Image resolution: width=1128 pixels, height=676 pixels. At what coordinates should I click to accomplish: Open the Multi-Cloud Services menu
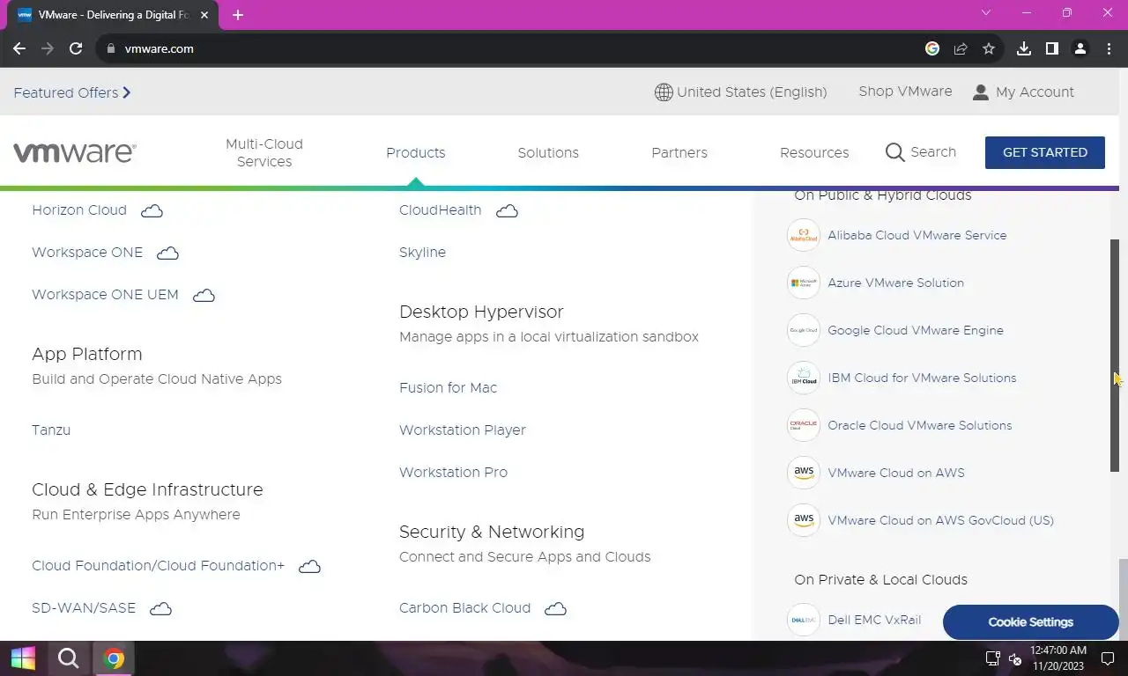click(x=264, y=152)
